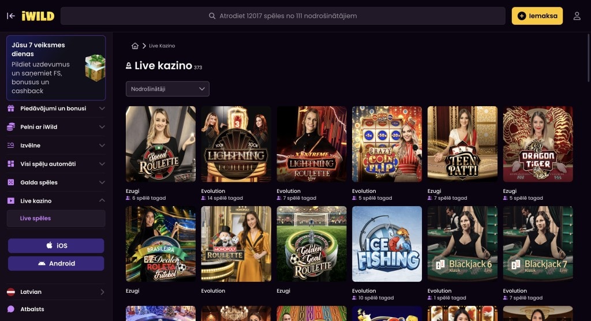Click the dice icon beside Galda spēles
This screenshot has height=321, width=591.
click(x=11, y=182)
